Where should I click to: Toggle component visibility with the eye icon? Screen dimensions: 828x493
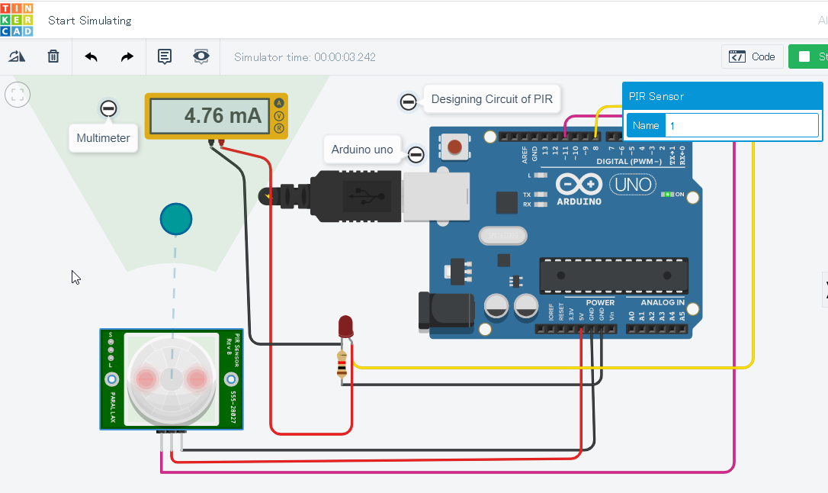[x=201, y=56]
